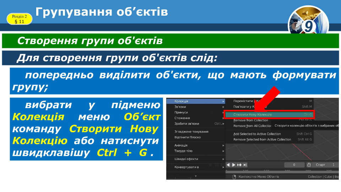Jump to the end frame icon
The height and width of the screenshot is (192, 341).
(x=245, y=165)
